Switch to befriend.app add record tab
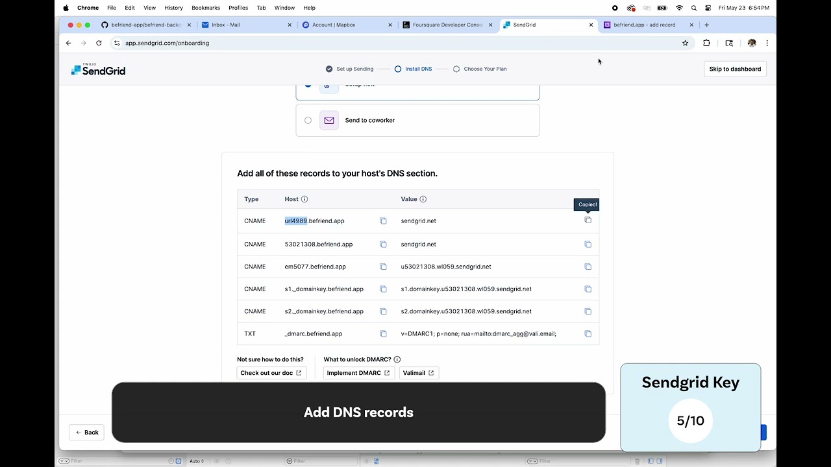This screenshot has height=467, width=831. [648, 25]
